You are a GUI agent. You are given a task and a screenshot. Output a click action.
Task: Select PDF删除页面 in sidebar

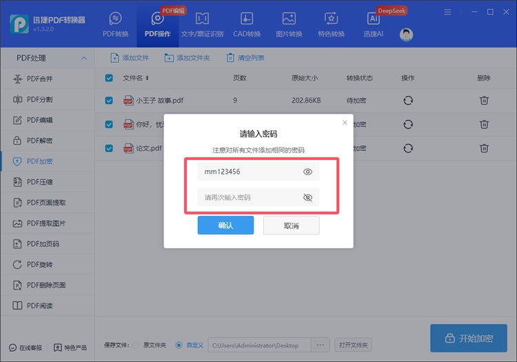click(48, 285)
